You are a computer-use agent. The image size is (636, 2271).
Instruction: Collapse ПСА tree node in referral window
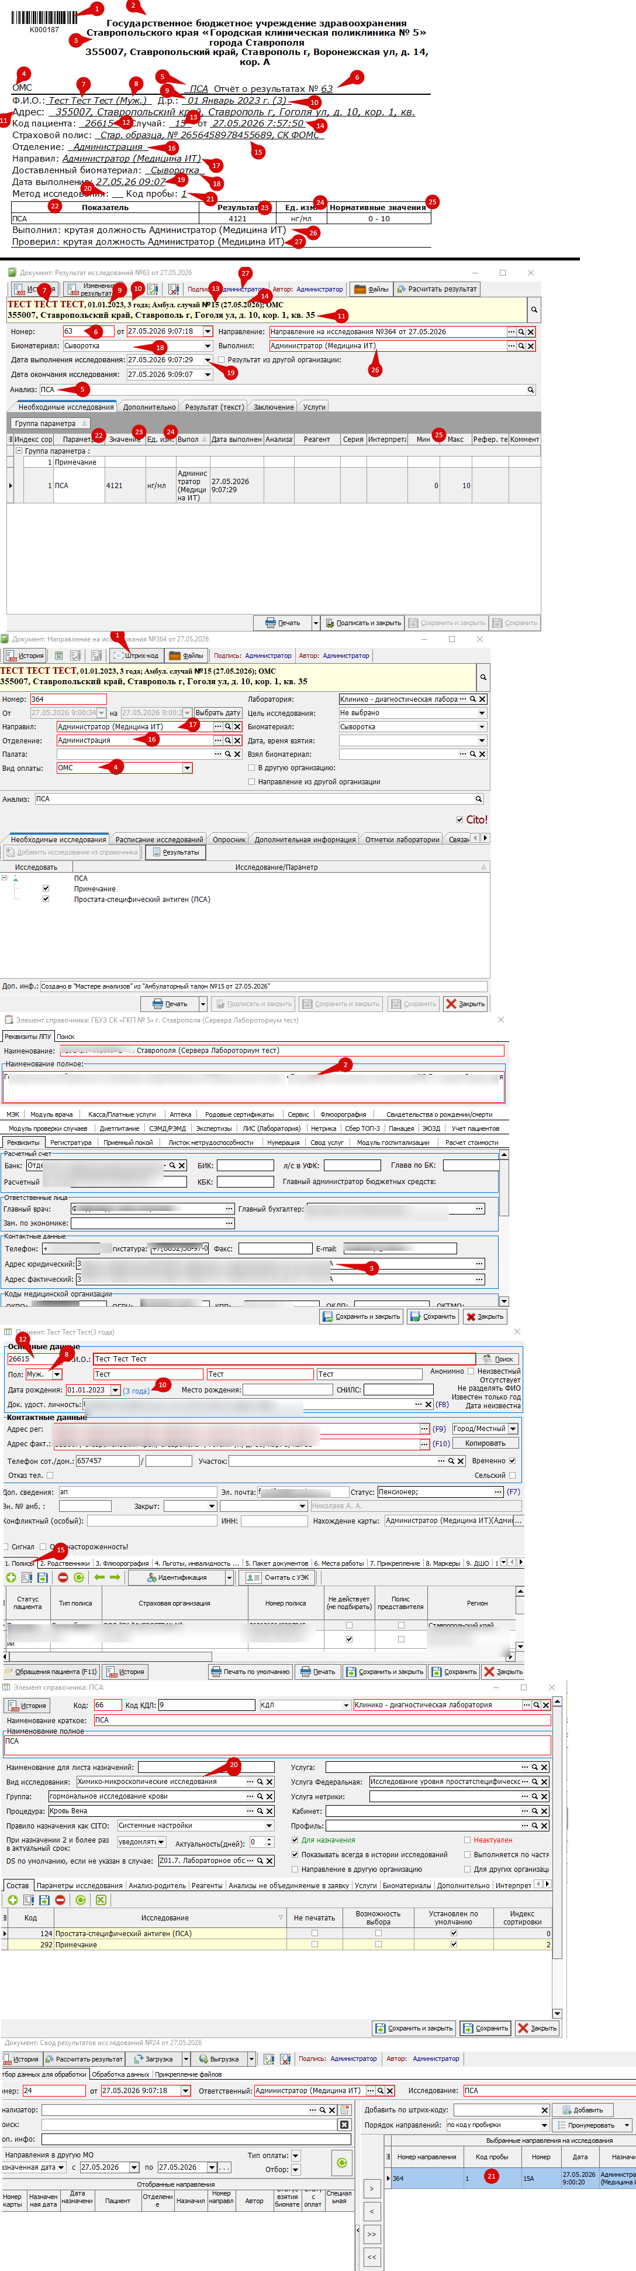coord(5,878)
